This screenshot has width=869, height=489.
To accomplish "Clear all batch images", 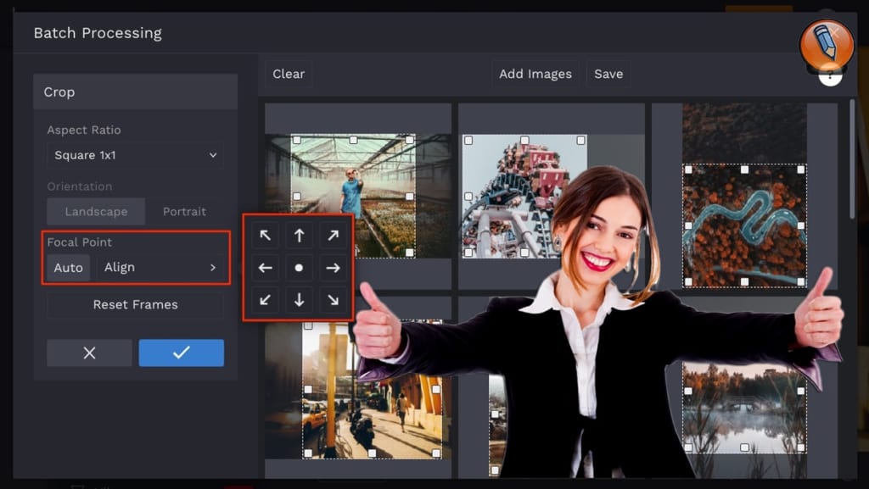I will (x=289, y=74).
